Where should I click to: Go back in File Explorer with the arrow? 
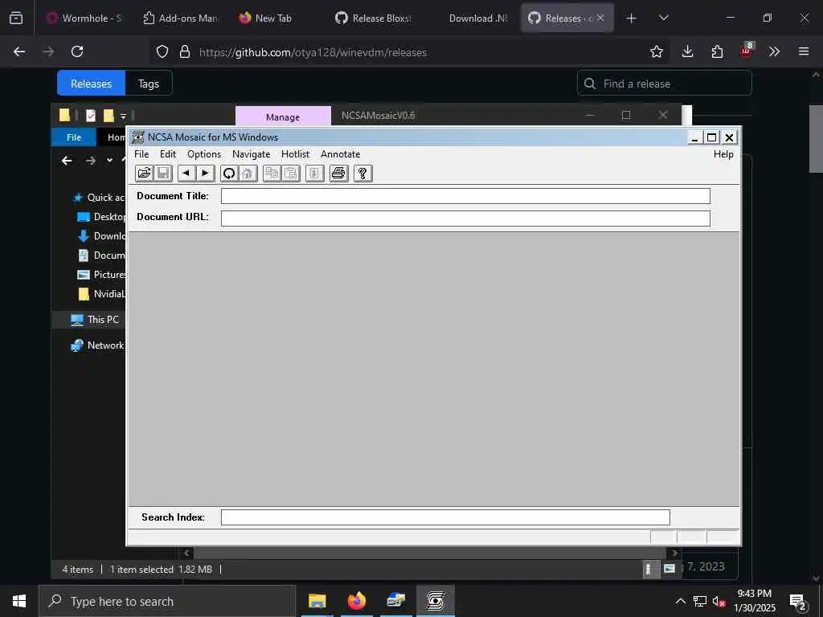tap(67, 161)
